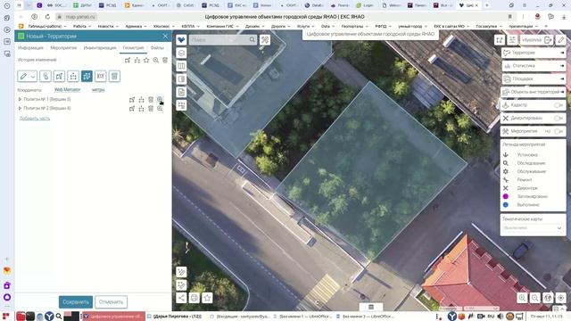Click header row delete all trash icon
This screenshot has height=321, width=571.
tap(165, 60)
